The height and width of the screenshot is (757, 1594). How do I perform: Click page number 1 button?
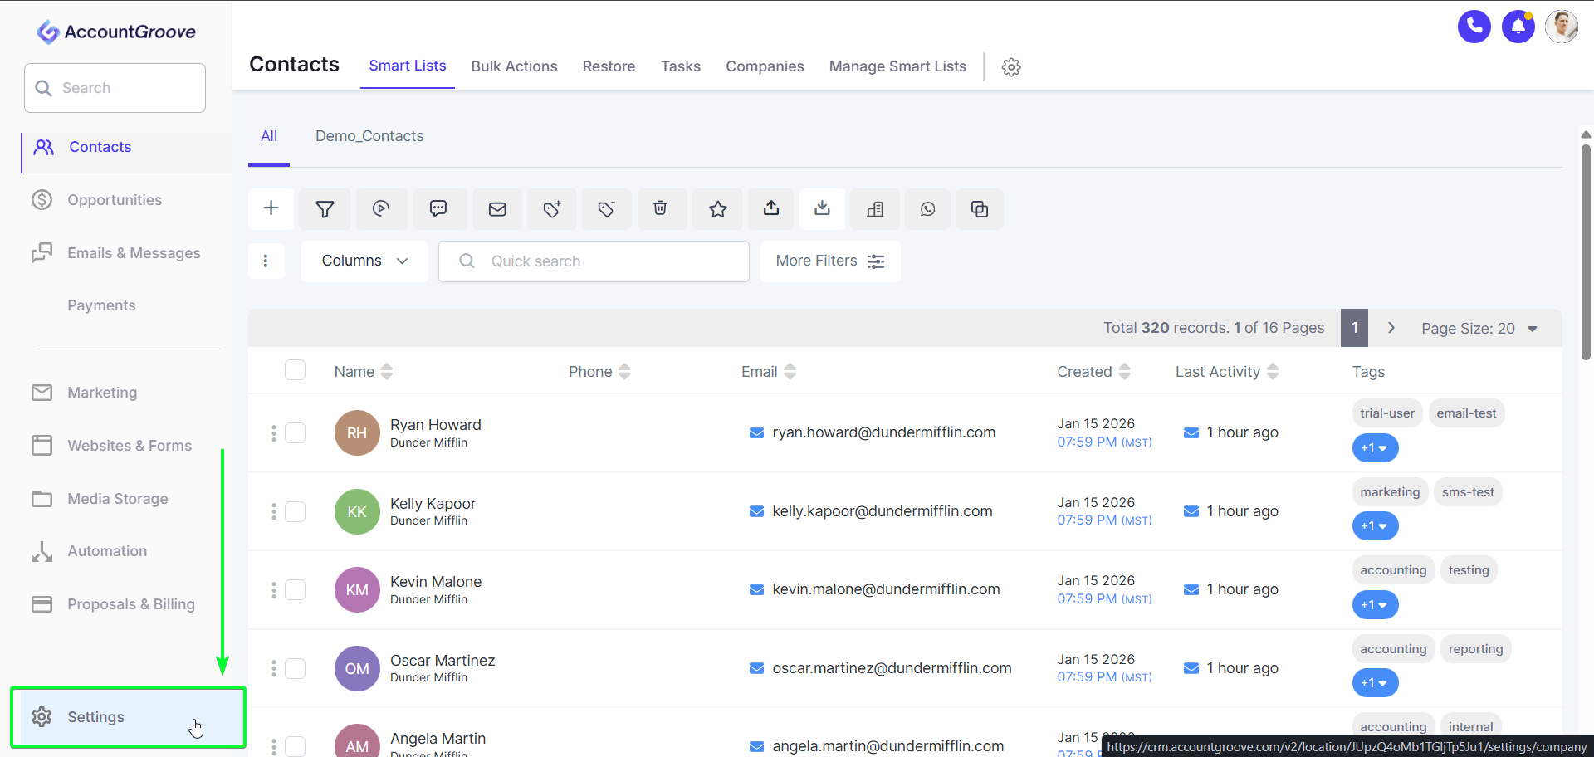tap(1354, 328)
